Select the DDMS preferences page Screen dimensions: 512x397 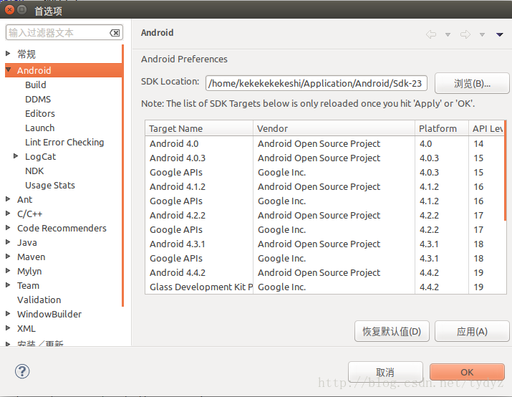[38, 100]
